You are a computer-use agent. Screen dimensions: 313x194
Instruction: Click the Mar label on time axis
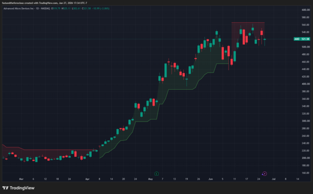pyautogui.click(x=21, y=179)
